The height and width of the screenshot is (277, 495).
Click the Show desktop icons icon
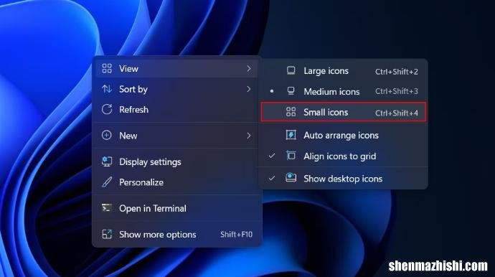pyautogui.click(x=291, y=178)
